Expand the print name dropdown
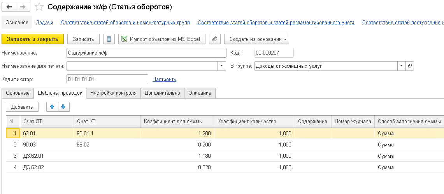Image resolution: width=444 pixels, height=194 pixels. pyautogui.click(x=222, y=66)
